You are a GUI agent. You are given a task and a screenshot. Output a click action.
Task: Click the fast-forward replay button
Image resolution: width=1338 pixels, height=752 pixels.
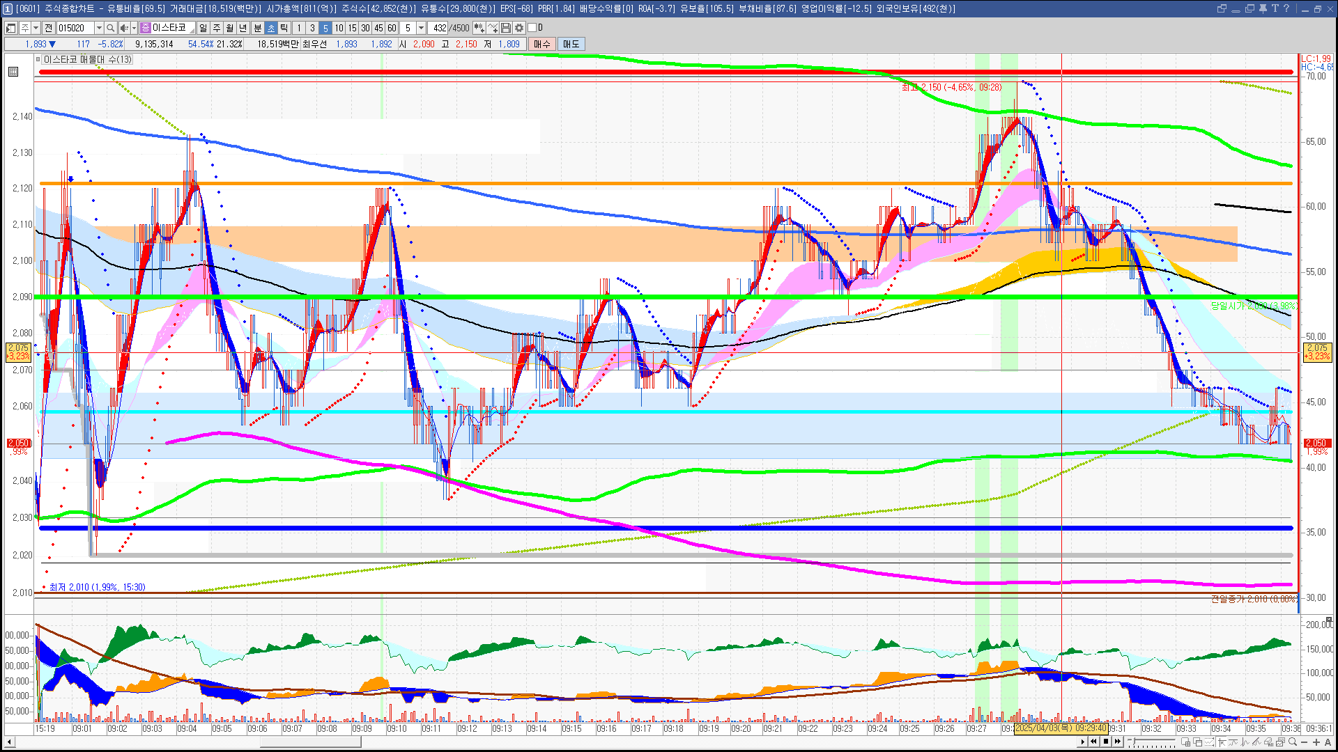[x=1118, y=742]
